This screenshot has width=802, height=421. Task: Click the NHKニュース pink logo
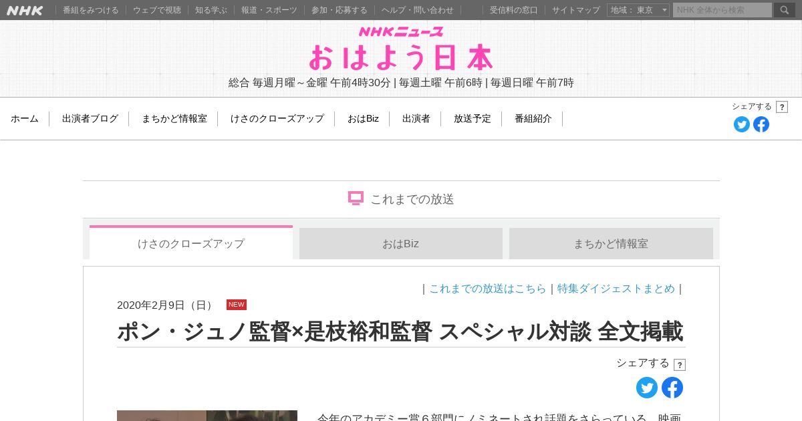click(x=401, y=31)
